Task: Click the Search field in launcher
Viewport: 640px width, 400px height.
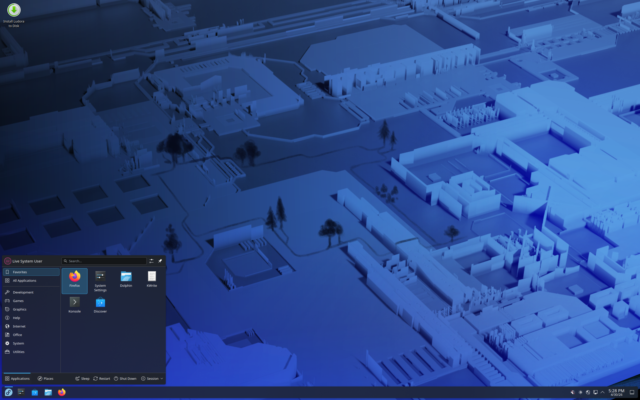Action: [x=104, y=261]
